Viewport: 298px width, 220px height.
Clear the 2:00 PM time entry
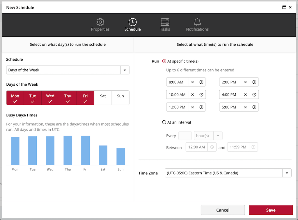[245, 82]
